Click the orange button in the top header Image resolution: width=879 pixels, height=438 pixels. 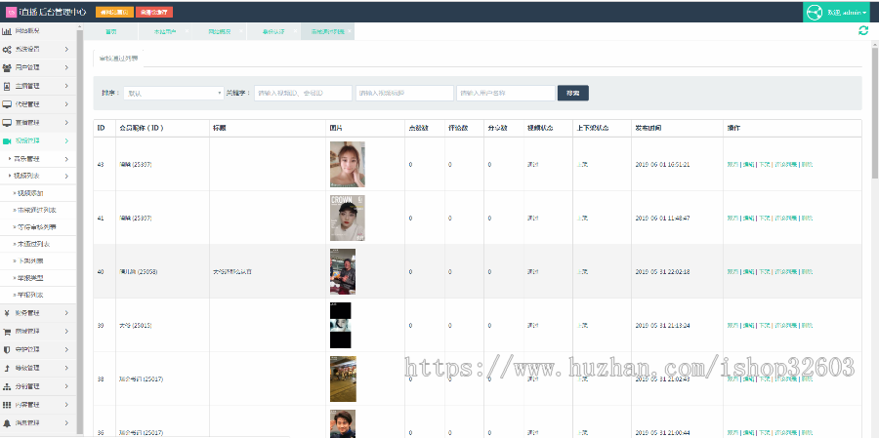[x=113, y=12]
